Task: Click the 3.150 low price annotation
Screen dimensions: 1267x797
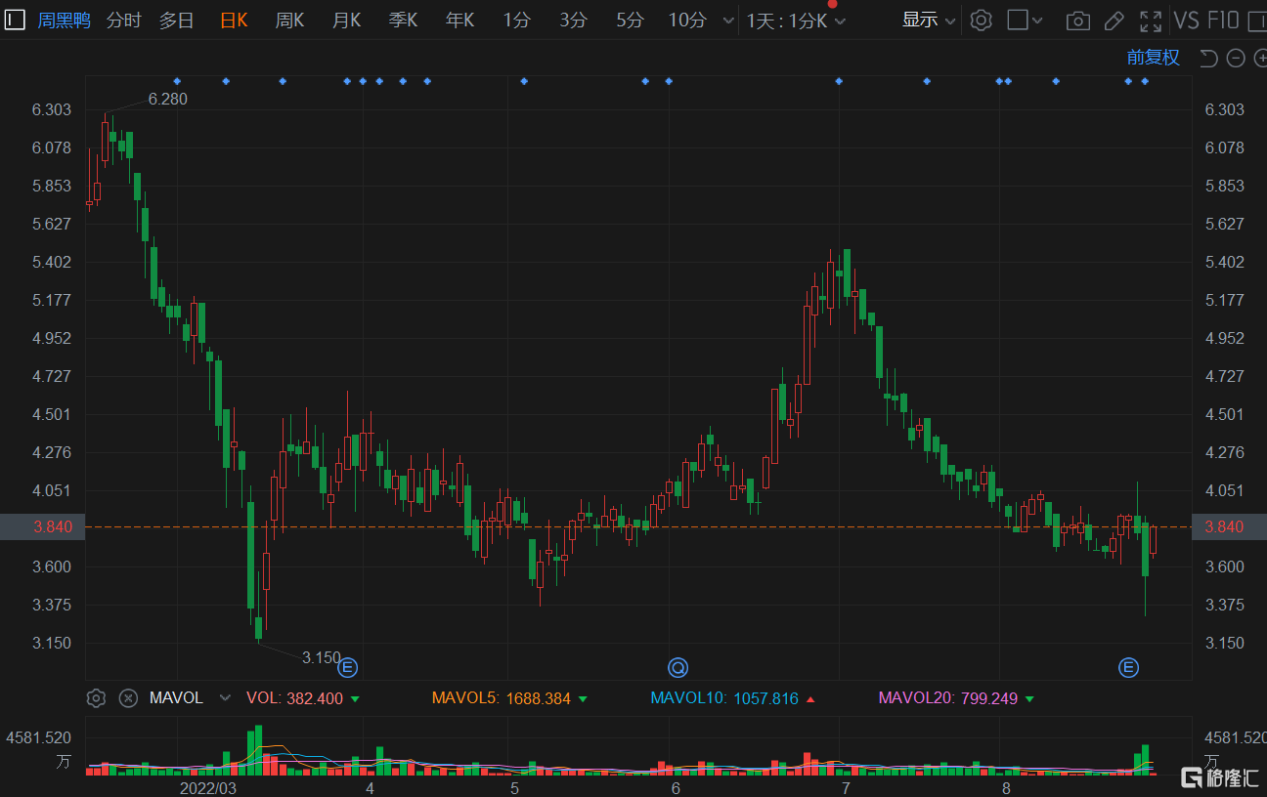Action: coord(322,657)
